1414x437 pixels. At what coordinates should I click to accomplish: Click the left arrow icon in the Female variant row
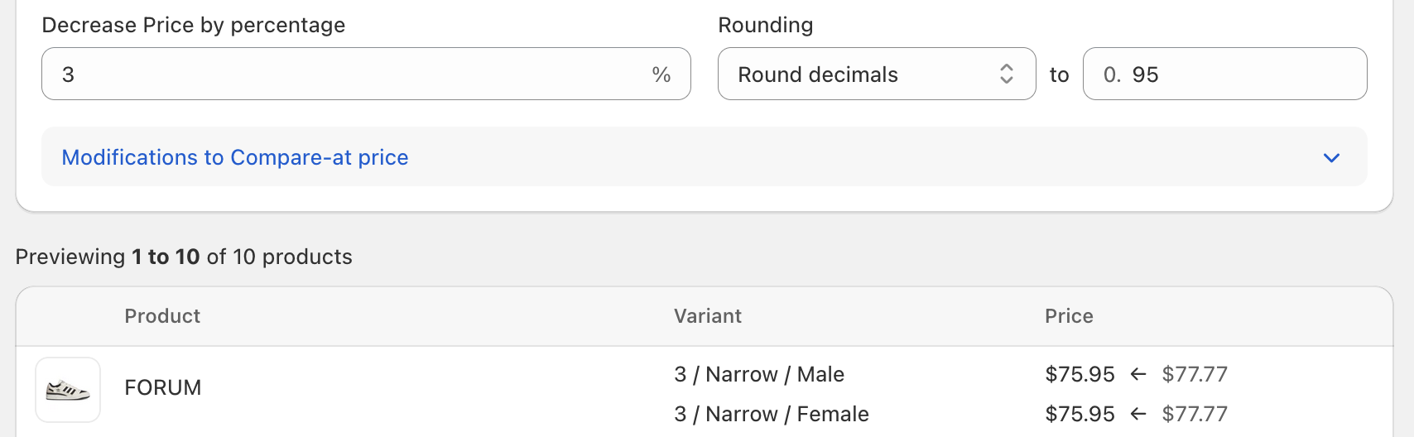point(1138,414)
